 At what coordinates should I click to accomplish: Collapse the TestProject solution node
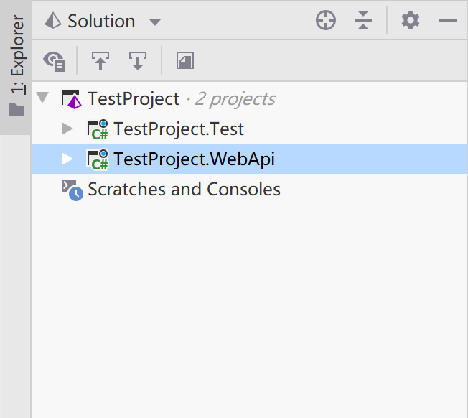(x=42, y=98)
